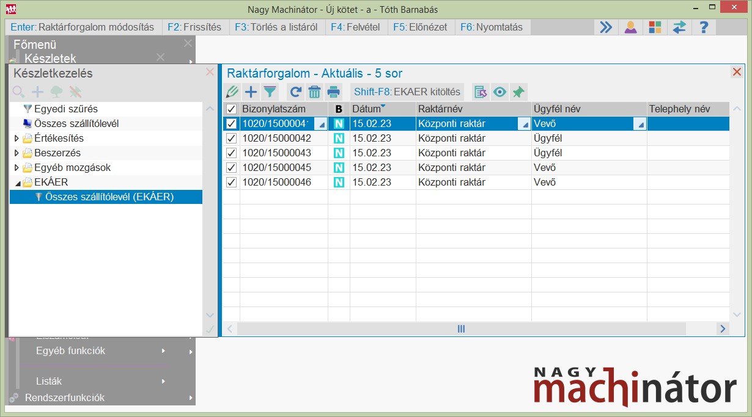The height and width of the screenshot is (417, 752).
Task: Open the funnel filter in Raktárforgalom toolbar
Action: (x=270, y=92)
